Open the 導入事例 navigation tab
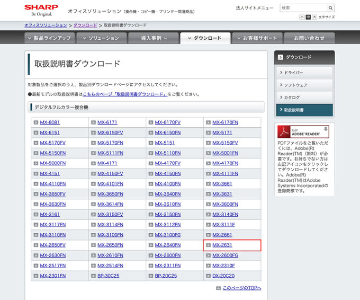360x300 pixels. [x=154, y=38]
